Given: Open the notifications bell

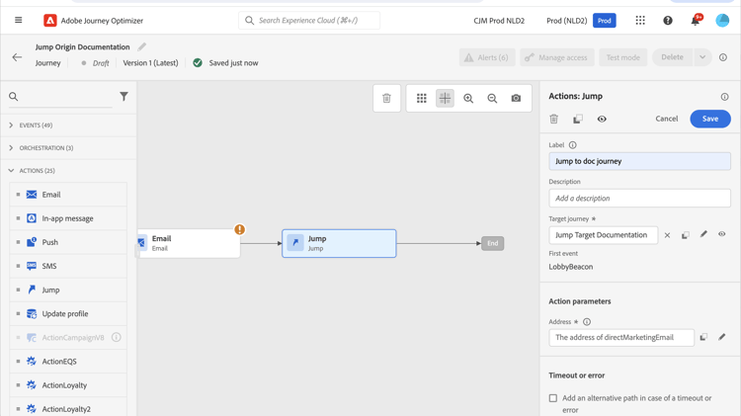Looking at the screenshot, I should coord(695,21).
